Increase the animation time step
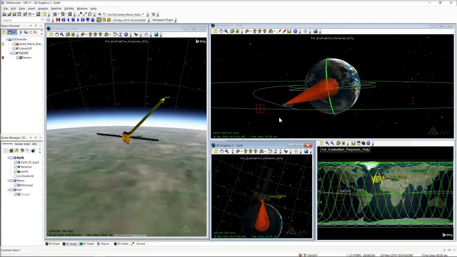This screenshot has height=257, width=457. 93,20
